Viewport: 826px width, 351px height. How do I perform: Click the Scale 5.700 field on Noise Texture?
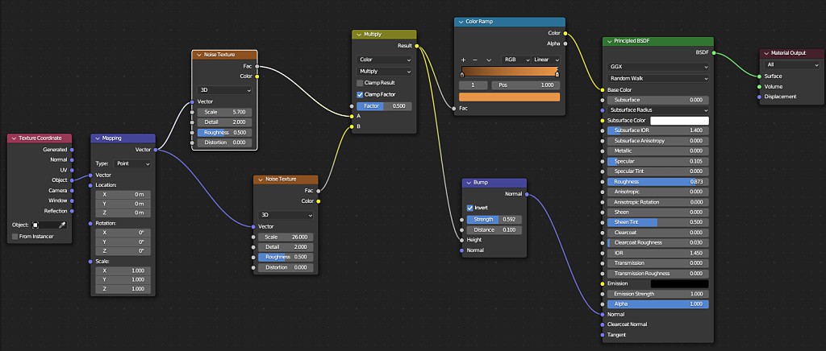point(224,112)
